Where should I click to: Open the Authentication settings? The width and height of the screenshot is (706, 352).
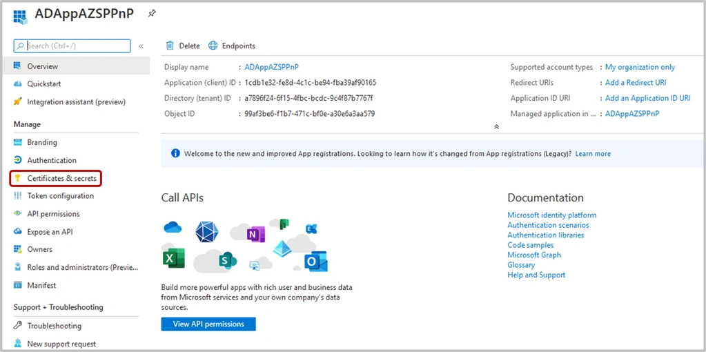(52, 160)
